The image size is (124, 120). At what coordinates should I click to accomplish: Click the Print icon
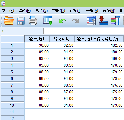click(33, 21)
